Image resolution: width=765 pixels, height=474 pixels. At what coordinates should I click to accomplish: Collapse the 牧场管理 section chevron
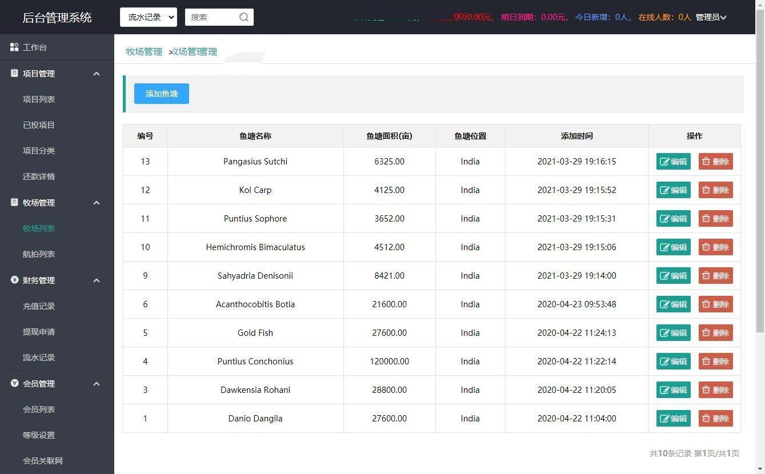97,203
